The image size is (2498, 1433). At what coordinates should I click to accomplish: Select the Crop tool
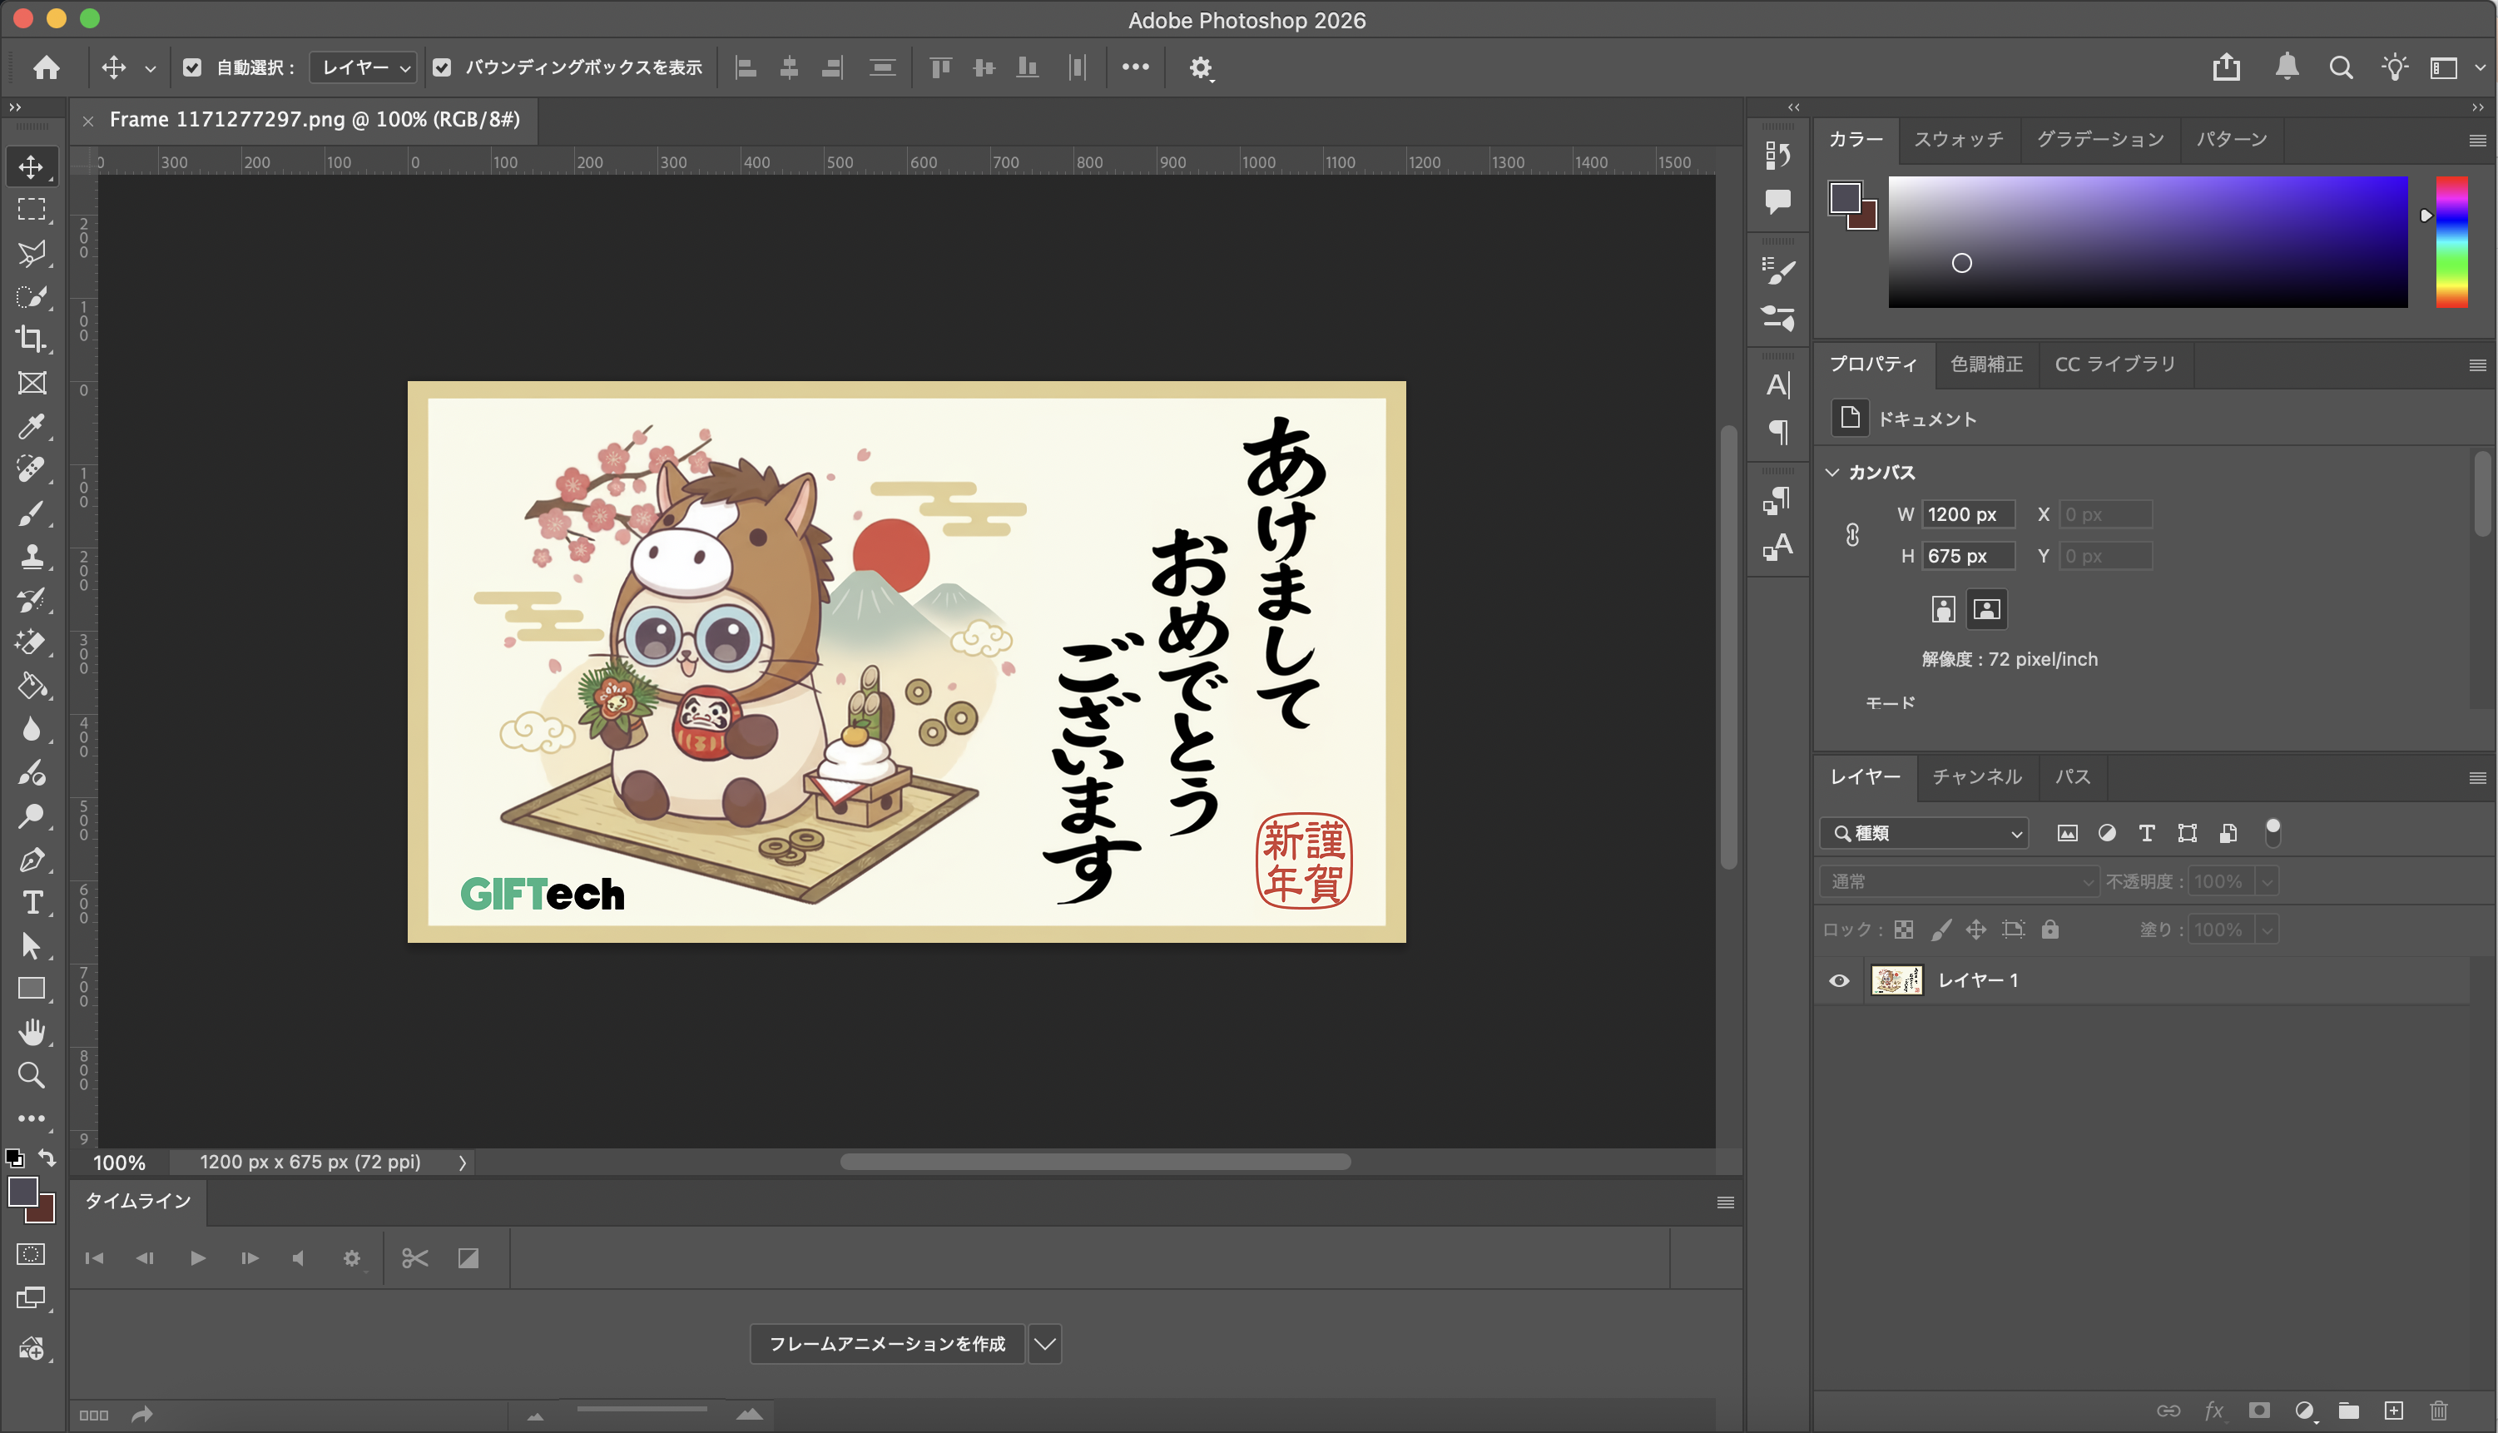point(32,339)
